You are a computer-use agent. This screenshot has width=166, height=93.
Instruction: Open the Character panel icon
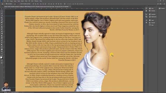pyautogui.click(x=146, y=20)
